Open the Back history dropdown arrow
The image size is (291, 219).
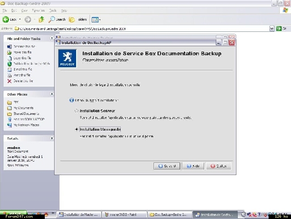point(20,19)
